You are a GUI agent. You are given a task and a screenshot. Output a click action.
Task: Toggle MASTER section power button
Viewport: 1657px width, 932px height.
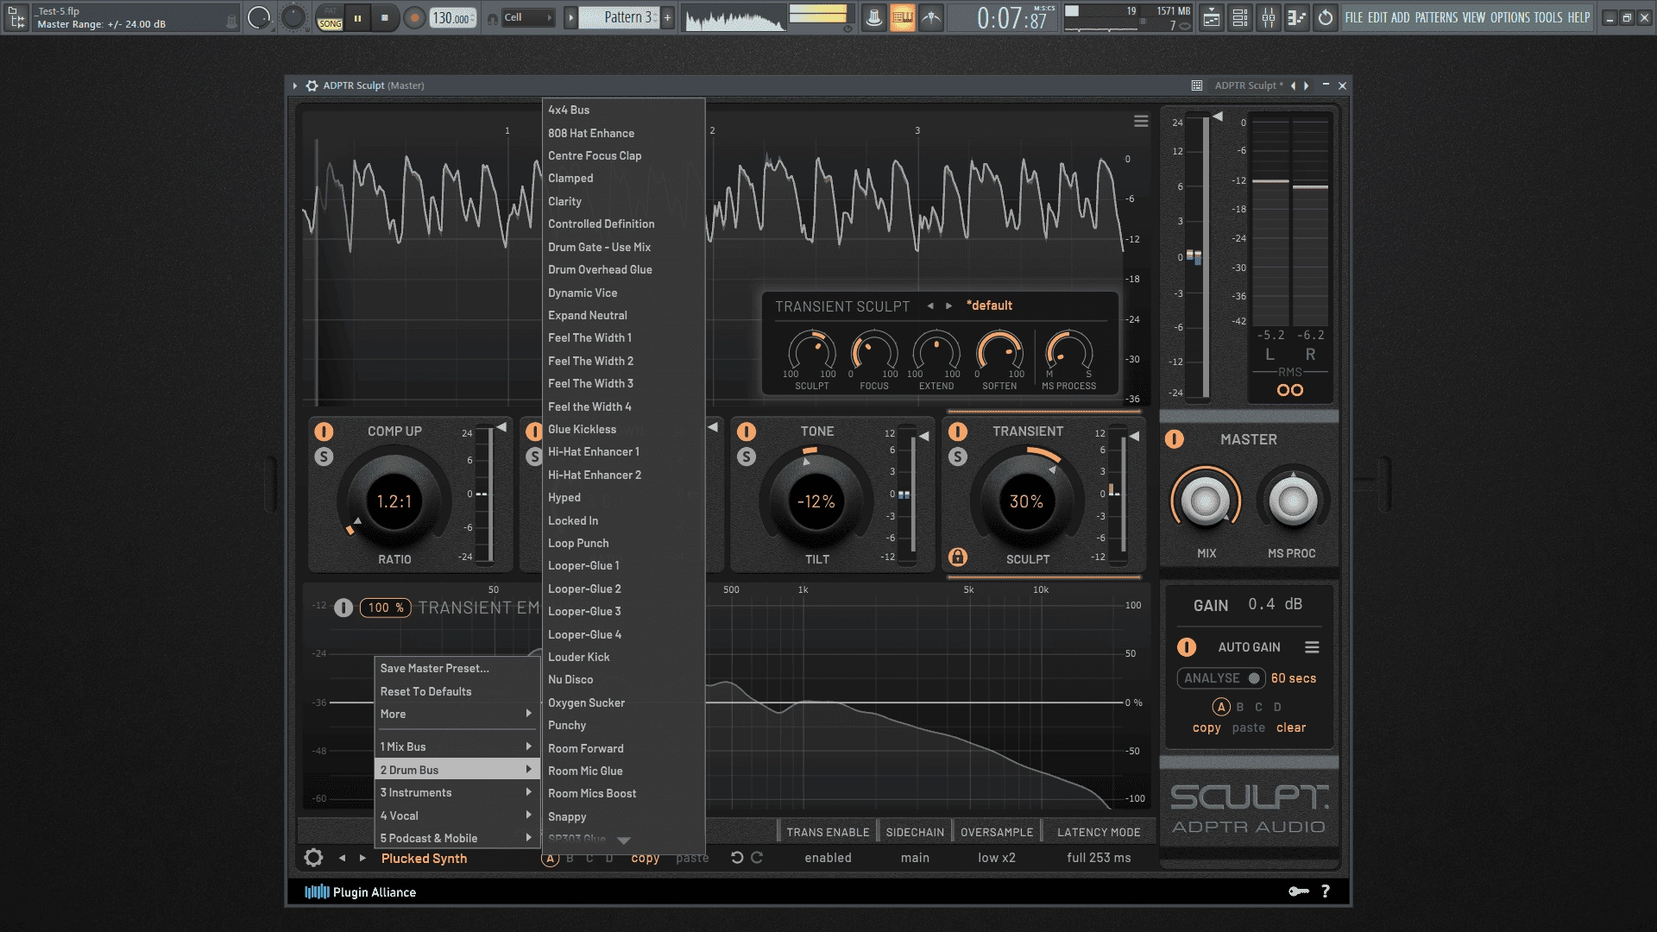point(1175,439)
